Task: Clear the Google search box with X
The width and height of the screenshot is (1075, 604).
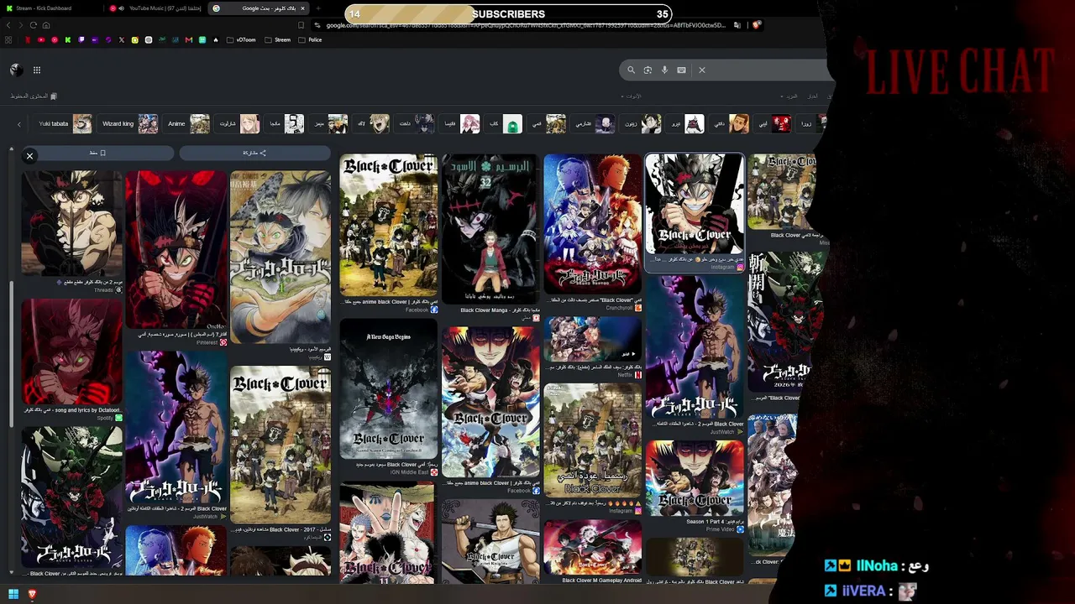Action: point(702,70)
